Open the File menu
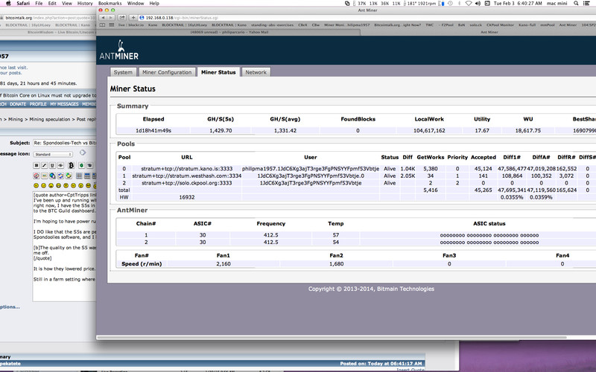This screenshot has height=372, width=596. click(39, 3)
